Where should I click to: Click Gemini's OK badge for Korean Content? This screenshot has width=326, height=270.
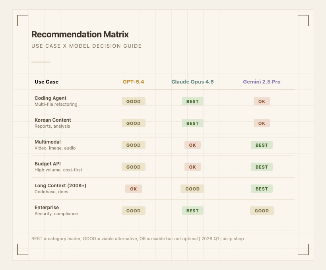coord(262,123)
